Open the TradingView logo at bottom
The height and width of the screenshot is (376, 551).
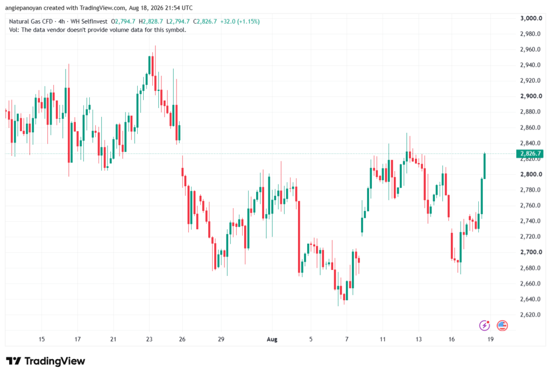click(x=46, y=361)
